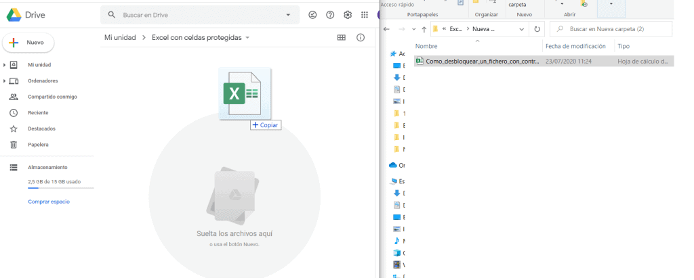Sort by Tipo column header
694x280 pixels.
[624, 47]
